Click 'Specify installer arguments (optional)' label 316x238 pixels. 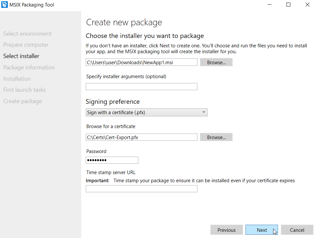pos(126,77)
